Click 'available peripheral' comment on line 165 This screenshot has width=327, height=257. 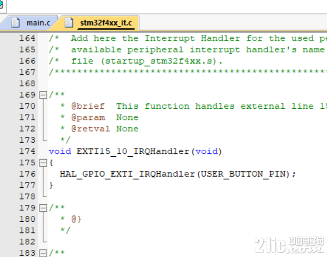(x=127, y=49)
